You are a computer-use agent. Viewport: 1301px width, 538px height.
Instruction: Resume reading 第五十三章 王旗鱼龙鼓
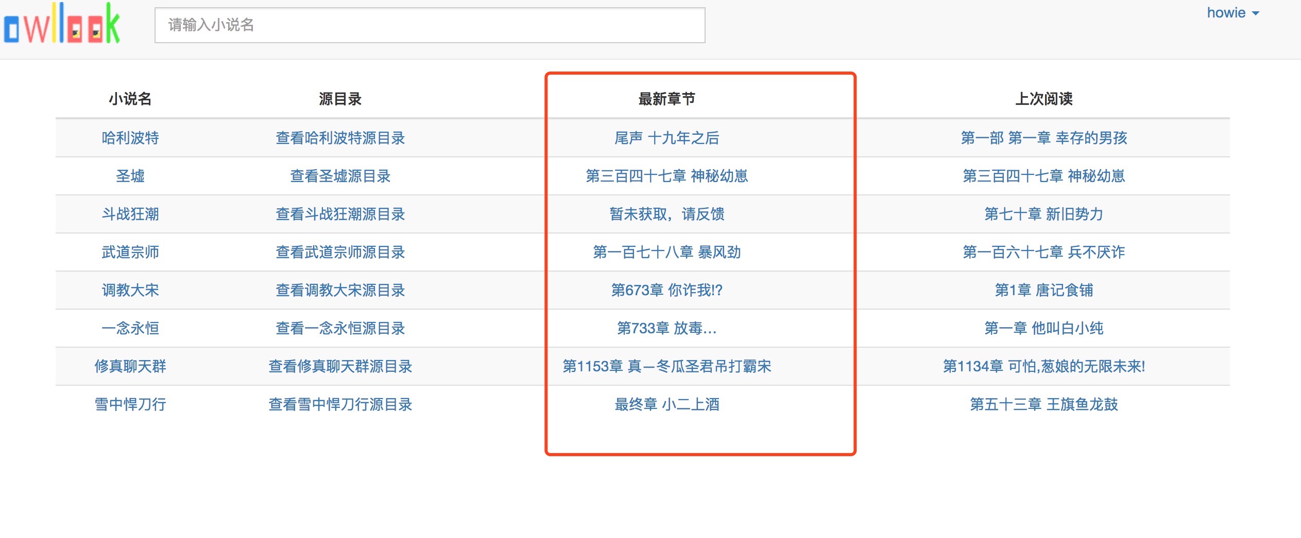(x=1043, y=404)
